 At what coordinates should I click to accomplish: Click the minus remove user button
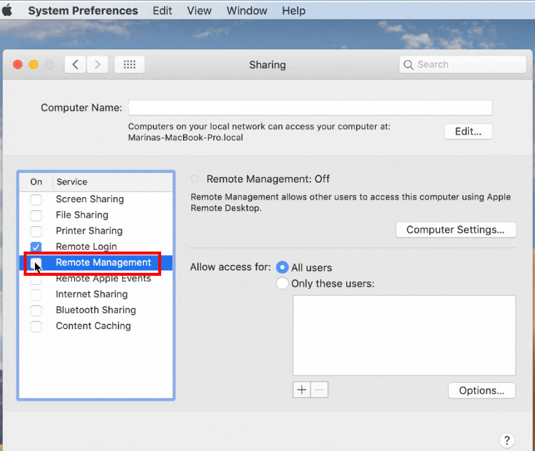point(319,389)
